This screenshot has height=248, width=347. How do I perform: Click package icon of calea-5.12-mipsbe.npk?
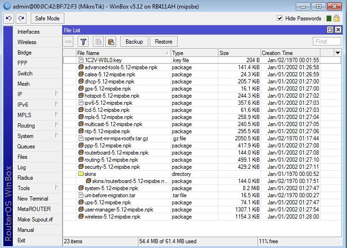[x=81, y=74]
